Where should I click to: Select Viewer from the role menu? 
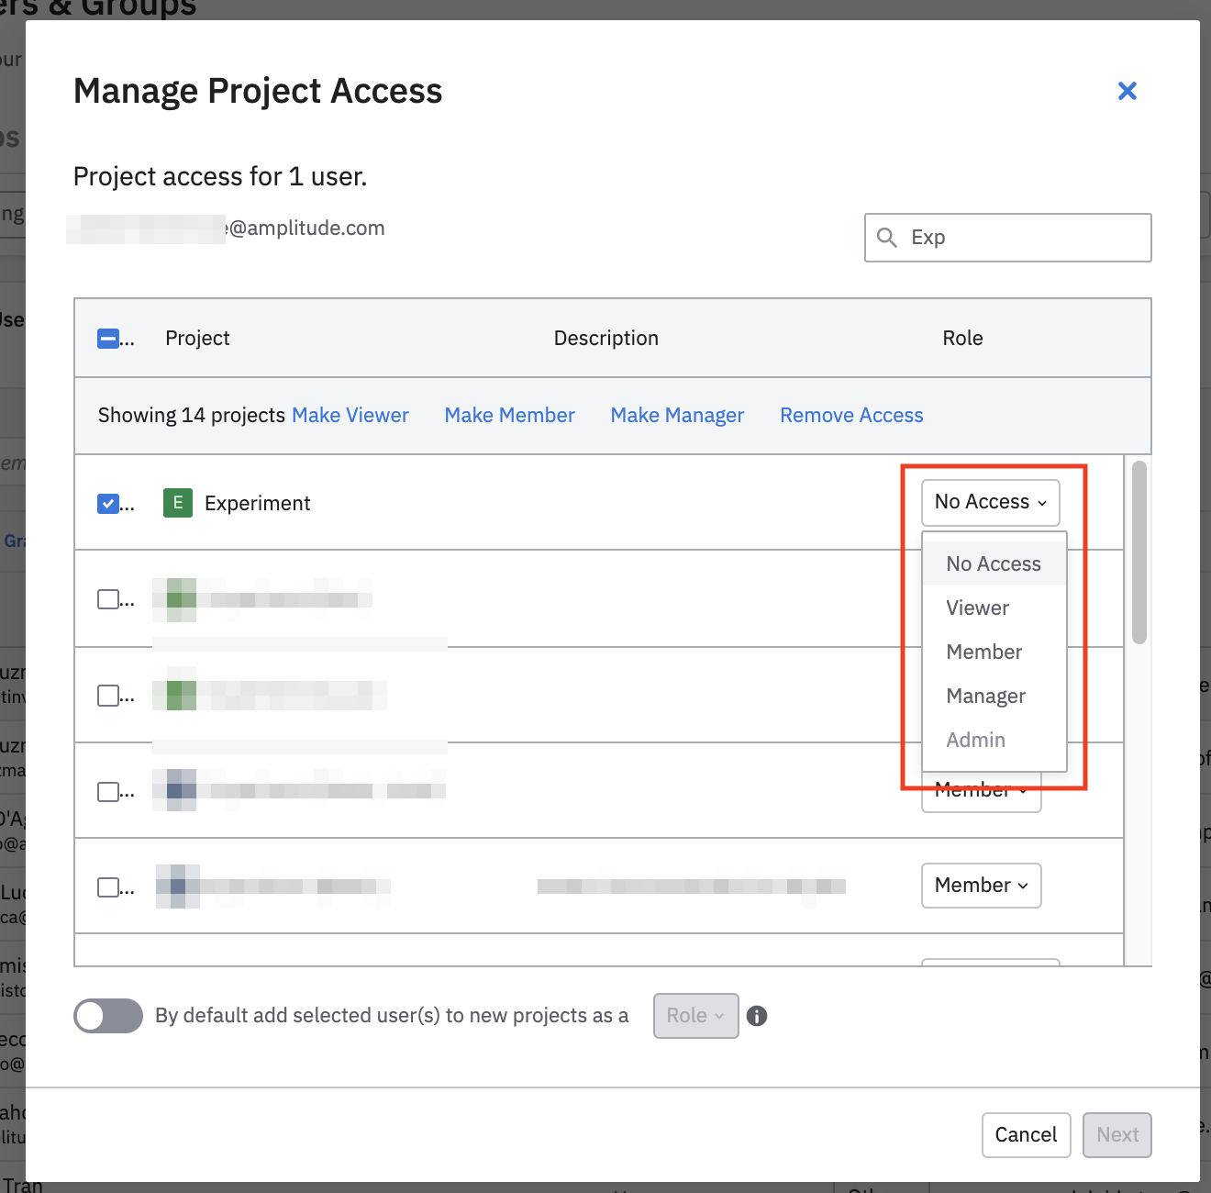[977, 608]
